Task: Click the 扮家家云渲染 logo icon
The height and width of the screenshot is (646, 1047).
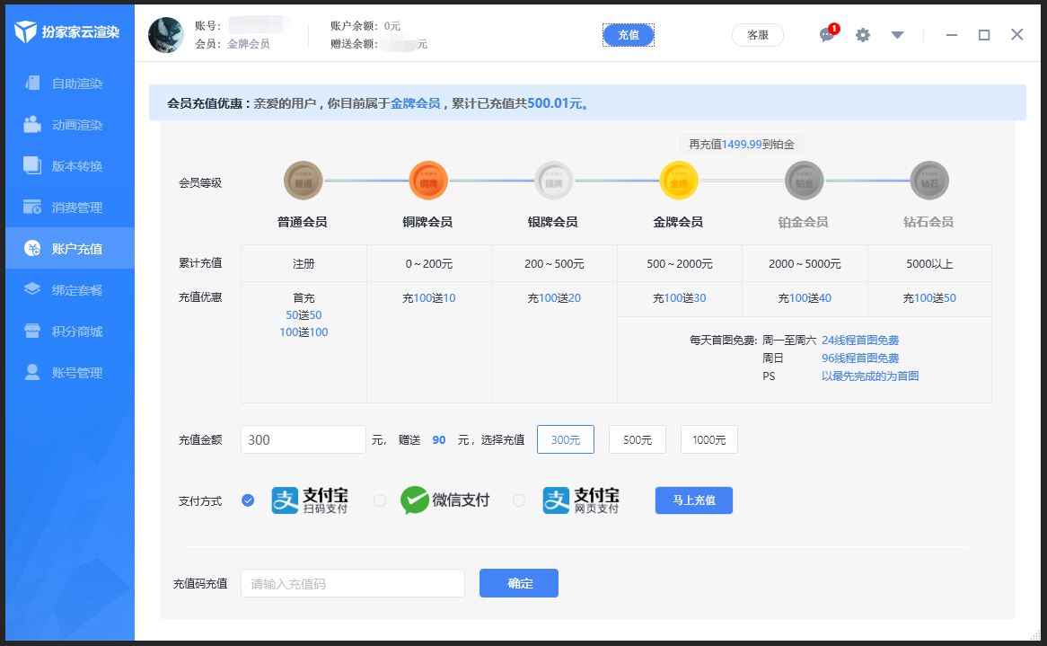Action: [x=26, y=32]
